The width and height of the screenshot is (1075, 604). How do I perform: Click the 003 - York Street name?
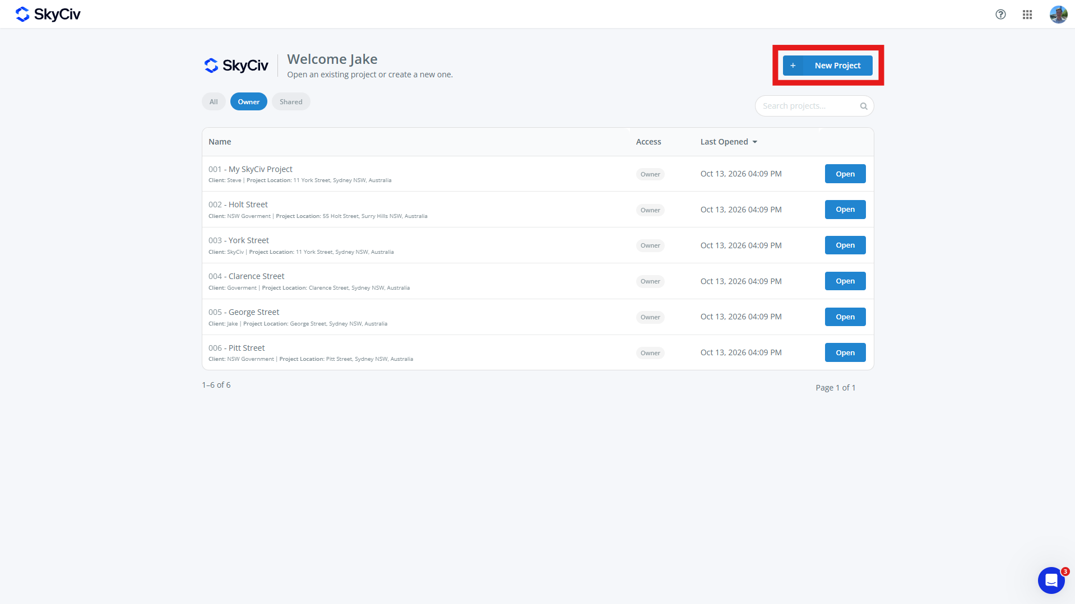(x=239, y=240)
